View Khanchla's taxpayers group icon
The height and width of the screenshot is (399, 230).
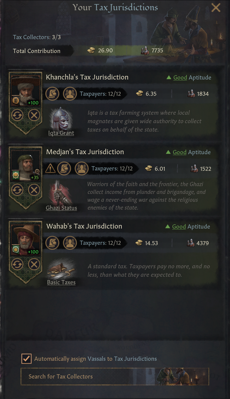[70, 94]
